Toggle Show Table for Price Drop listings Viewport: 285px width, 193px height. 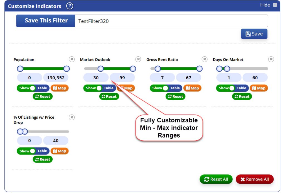(33, 151)
